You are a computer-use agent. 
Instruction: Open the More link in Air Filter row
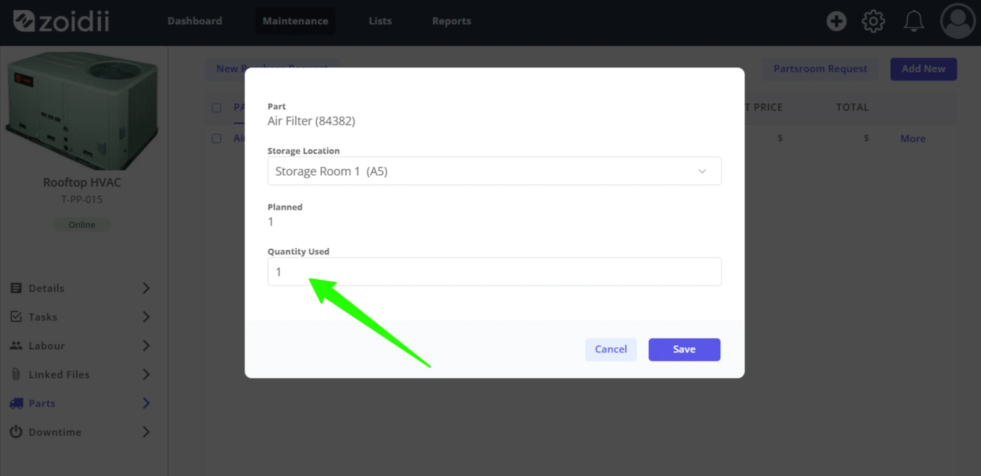(913, 139)
